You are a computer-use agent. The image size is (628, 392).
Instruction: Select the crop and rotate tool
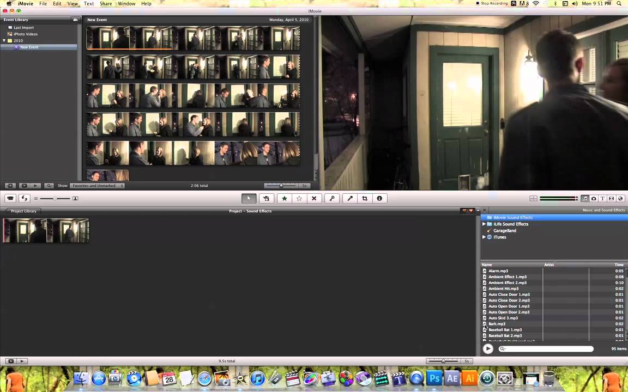point(365,198)
